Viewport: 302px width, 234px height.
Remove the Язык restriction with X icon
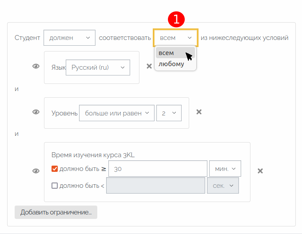click(149, 66)
